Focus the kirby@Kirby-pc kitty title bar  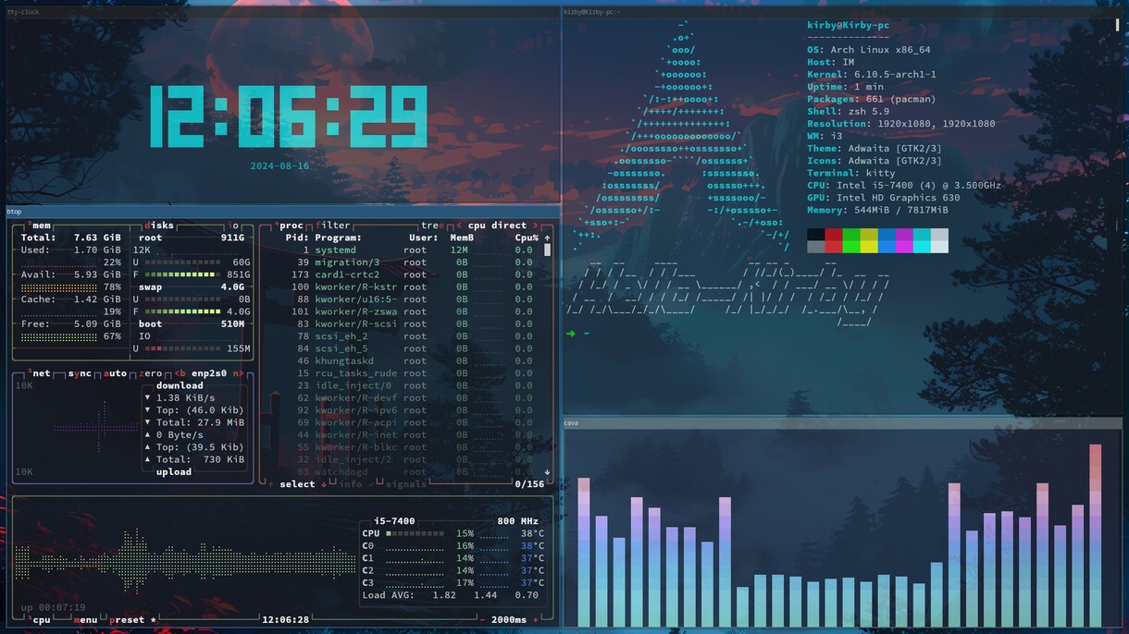[842, 12]
